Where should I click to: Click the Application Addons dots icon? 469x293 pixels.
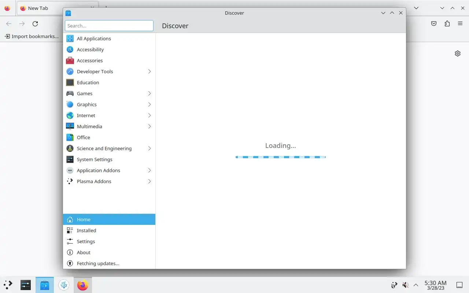70,170
